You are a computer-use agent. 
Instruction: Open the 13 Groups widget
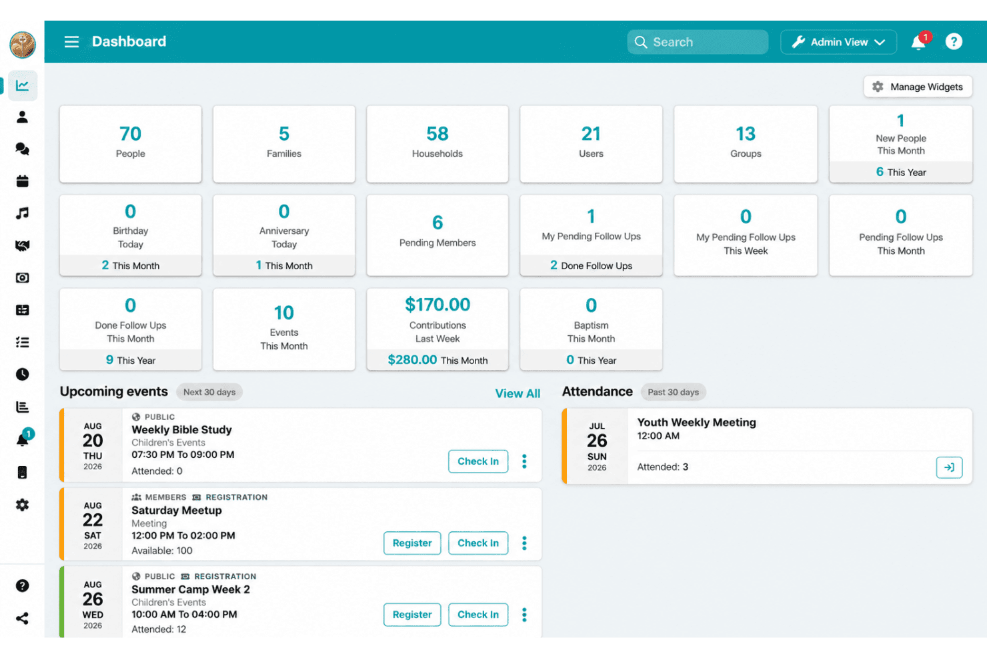pos(746,144)
